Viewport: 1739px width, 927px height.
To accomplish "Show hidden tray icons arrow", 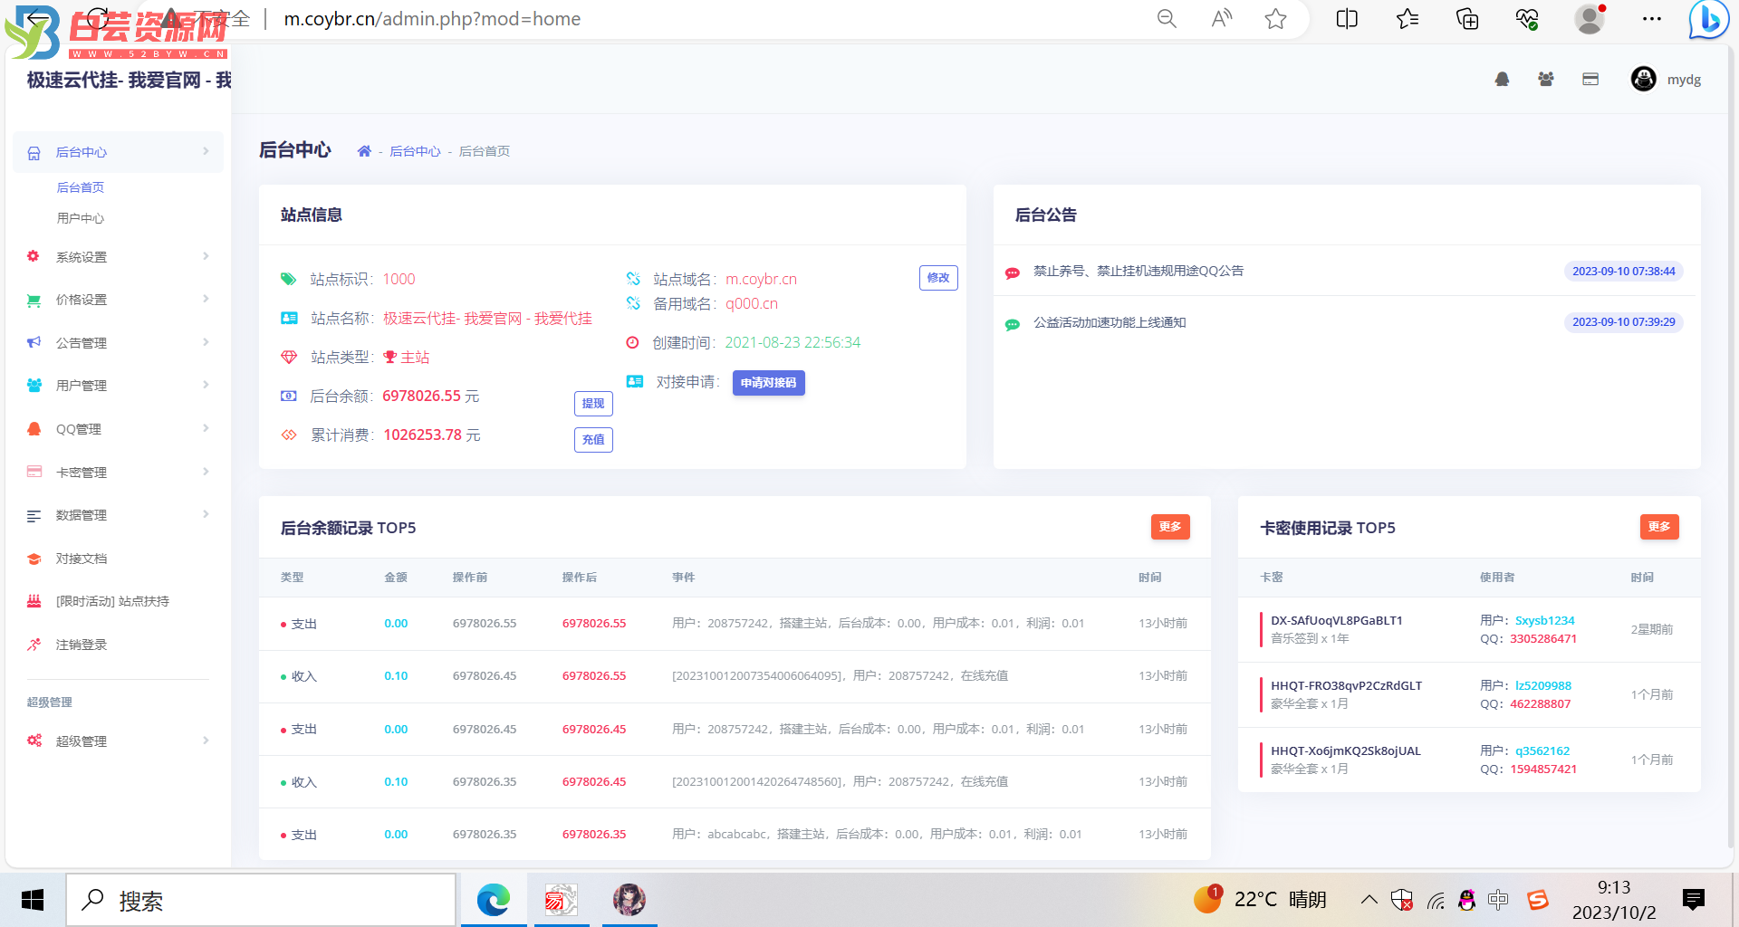I will click(x=1369, y=900).
